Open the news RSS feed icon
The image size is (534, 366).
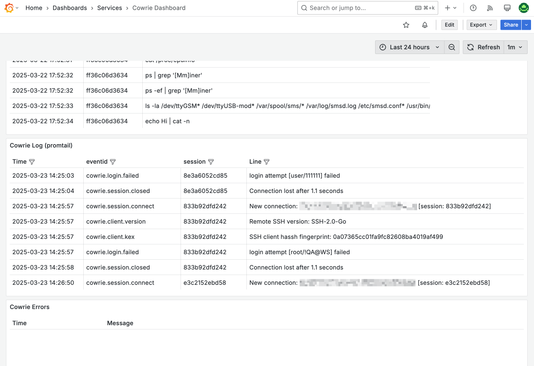pos(490,8)
